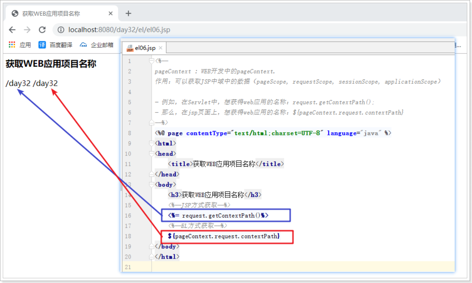Open the 应用 apps grid icon
This screenshot has width=472, height=283.
[x=12, y=45]
